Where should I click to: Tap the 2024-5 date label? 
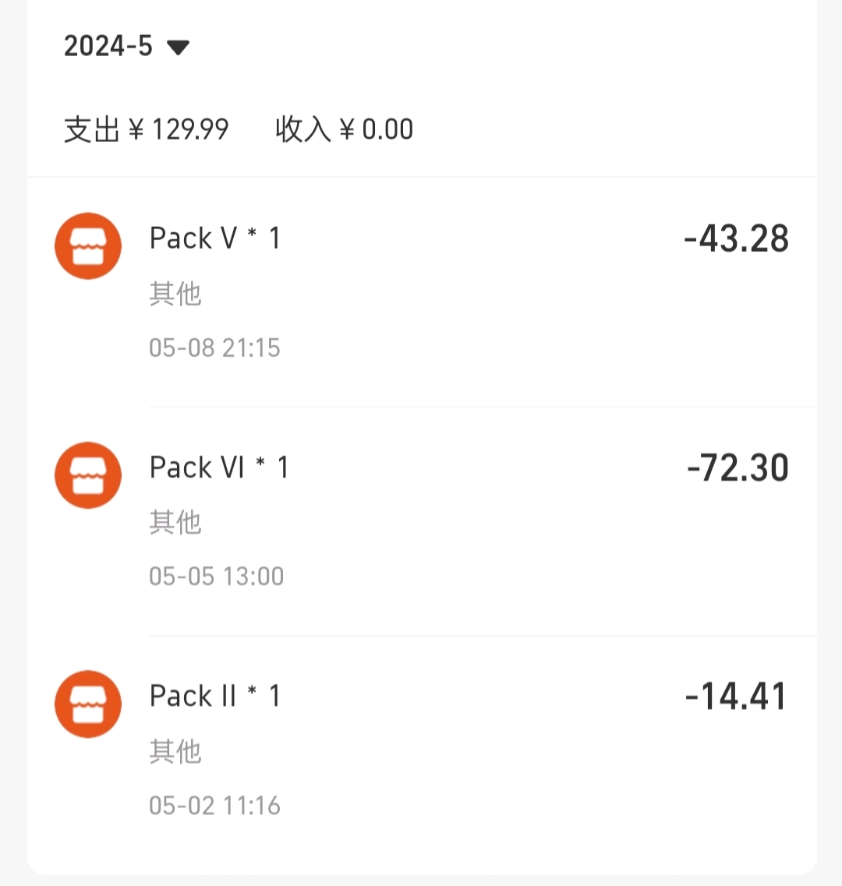(x=108, y=46)
